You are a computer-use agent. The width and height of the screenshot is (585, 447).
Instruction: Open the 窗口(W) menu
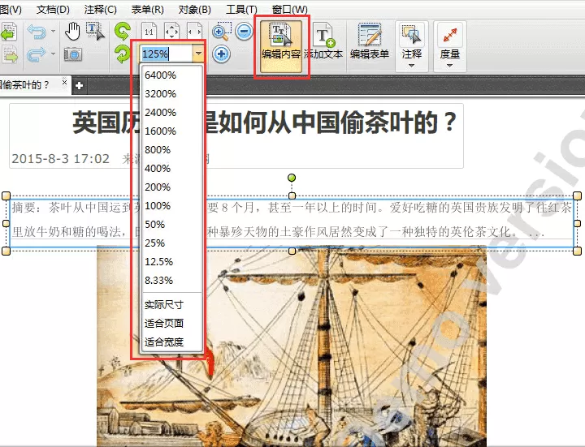coord(290,9)
